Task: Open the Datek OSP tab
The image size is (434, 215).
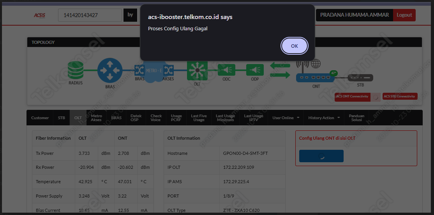Action: pos(136,118)
